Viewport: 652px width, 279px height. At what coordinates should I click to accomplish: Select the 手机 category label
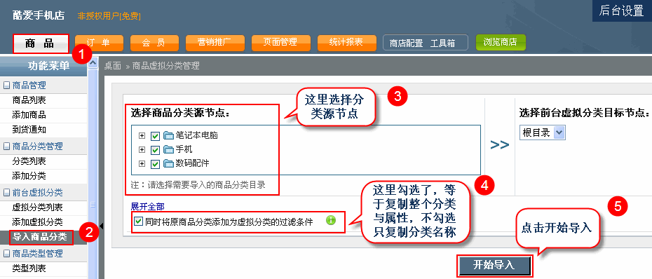pos(184,150)
